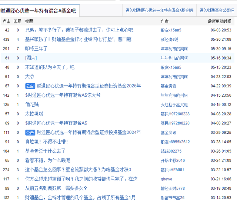237x200 pixels.
Task: Open post titled 即将三年了
Action: (x=36, y=49)
